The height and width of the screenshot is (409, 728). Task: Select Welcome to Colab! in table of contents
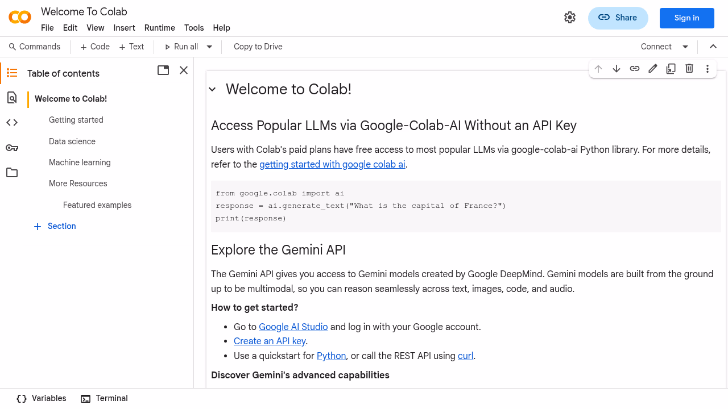pyautogui.click(x=71, y=99)
